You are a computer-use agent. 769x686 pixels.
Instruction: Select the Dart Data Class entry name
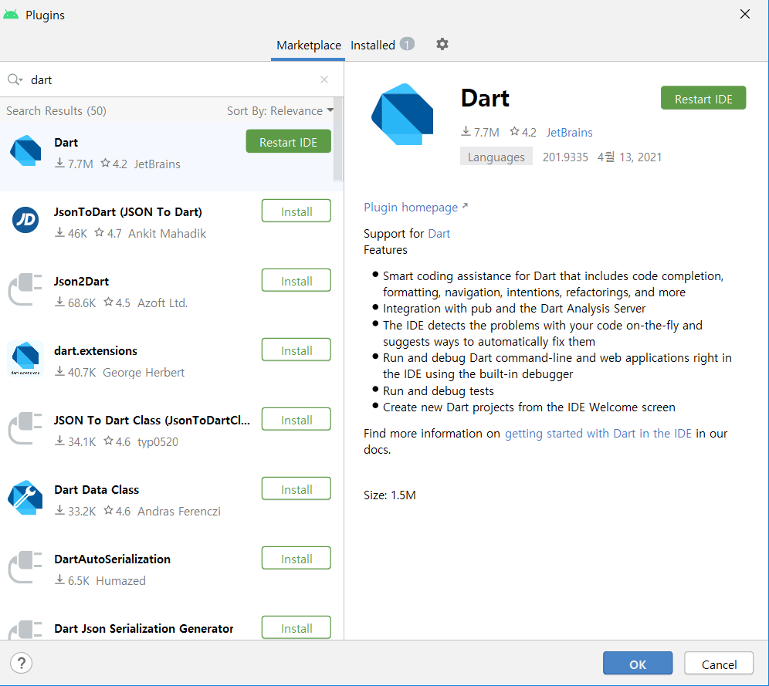(x=97, y=489)
